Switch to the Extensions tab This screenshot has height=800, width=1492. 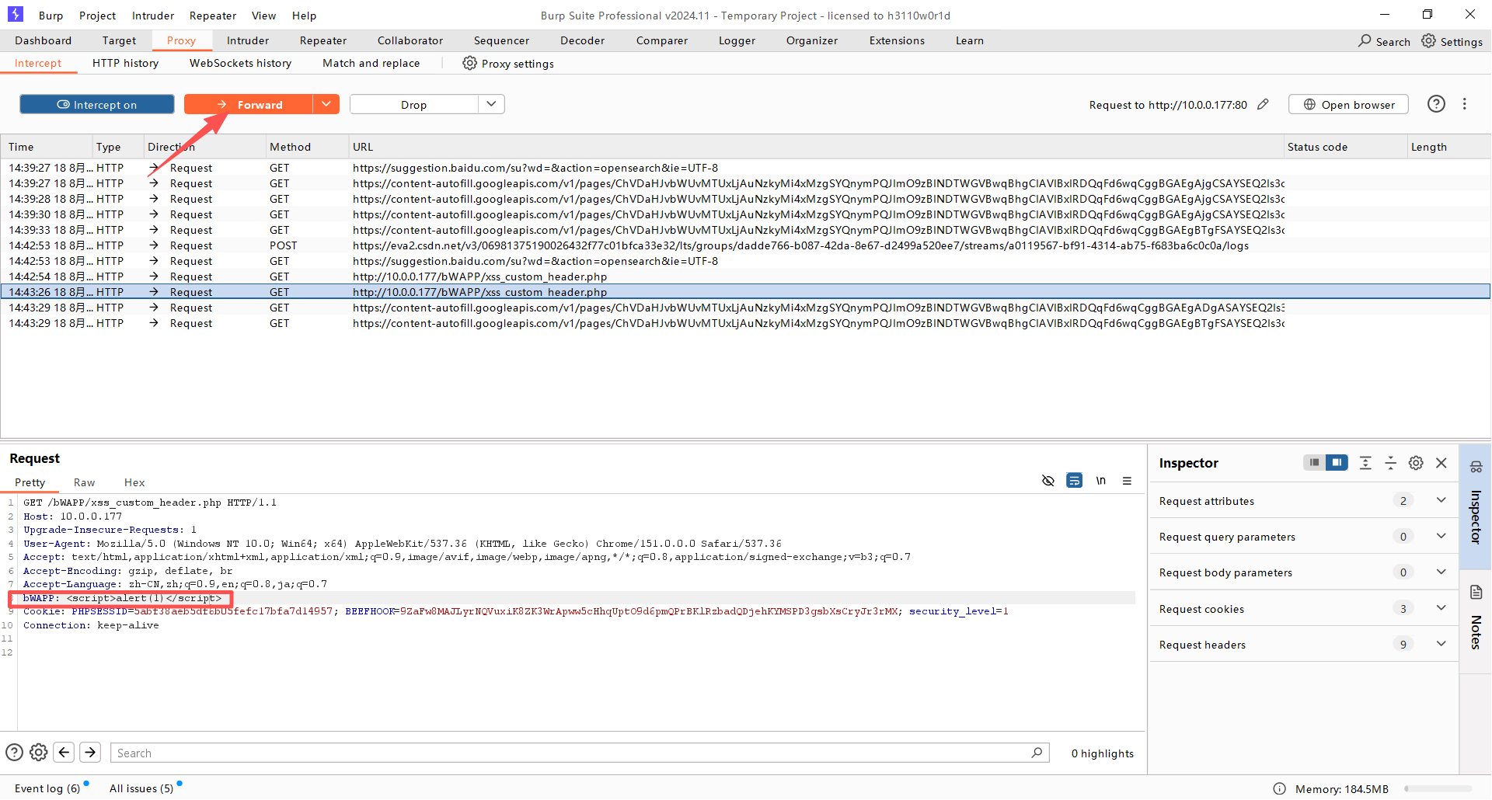pyautogui.click(x=897, y=40)
